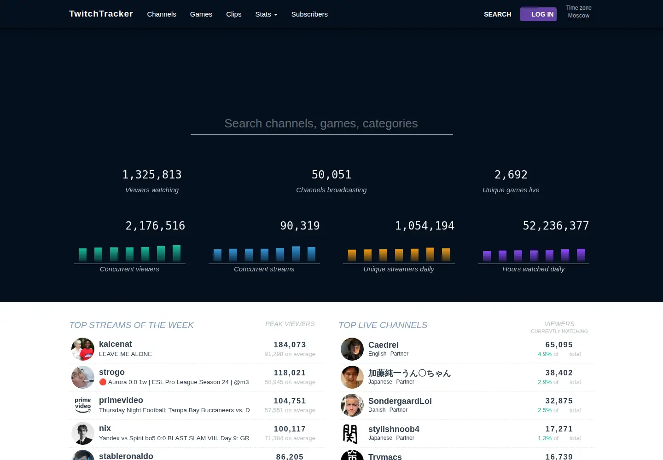Open SondergaardLol's avatar picture
The image size is (663, 460).
(352, 405)
